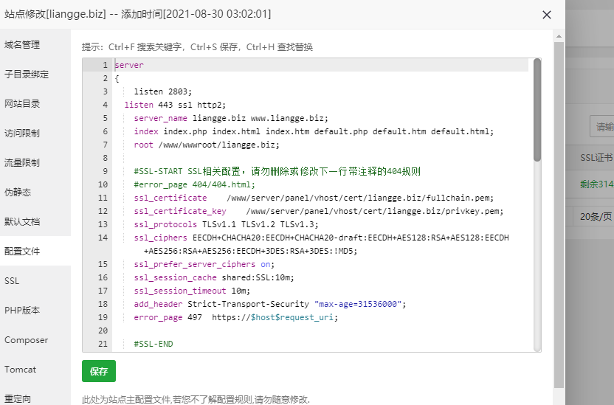Open the 伪静态 rewrite tab
The width and height of the screenshot is (614, 405).
pos(18,193)
